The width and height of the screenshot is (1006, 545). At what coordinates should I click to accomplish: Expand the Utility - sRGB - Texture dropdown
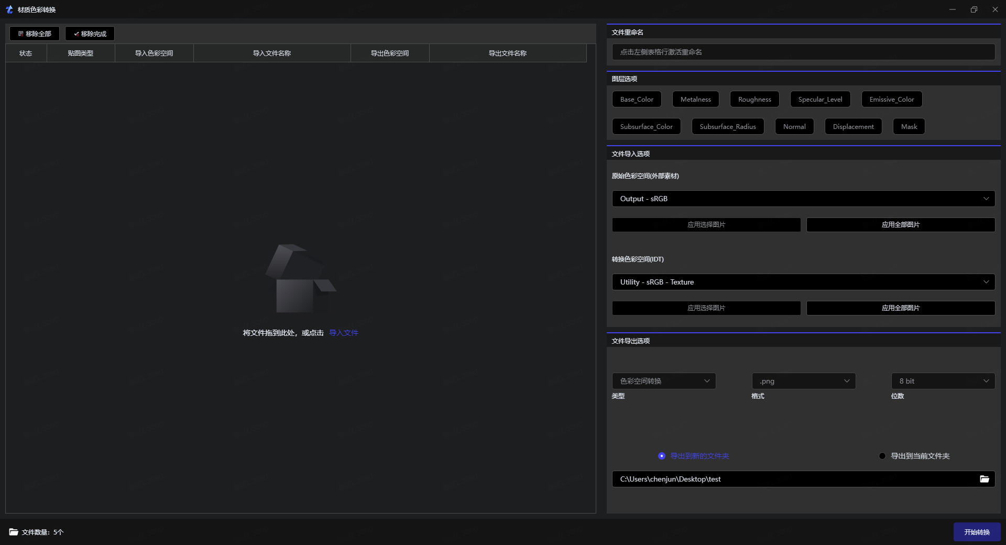[803, 282]
